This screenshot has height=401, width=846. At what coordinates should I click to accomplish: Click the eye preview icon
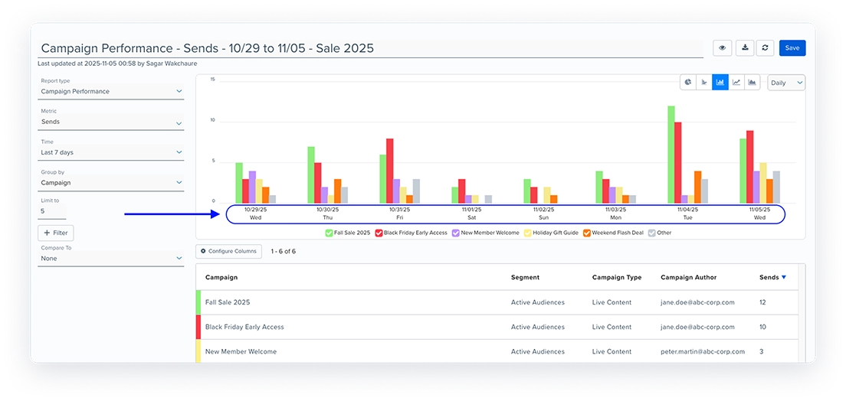(x=723, y=48)
